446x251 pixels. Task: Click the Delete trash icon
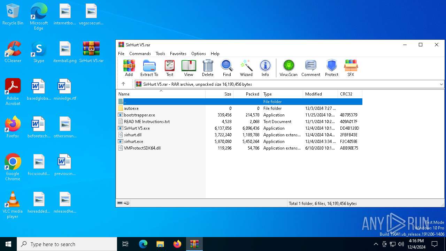pyautogui.click(x=208, y=68)
